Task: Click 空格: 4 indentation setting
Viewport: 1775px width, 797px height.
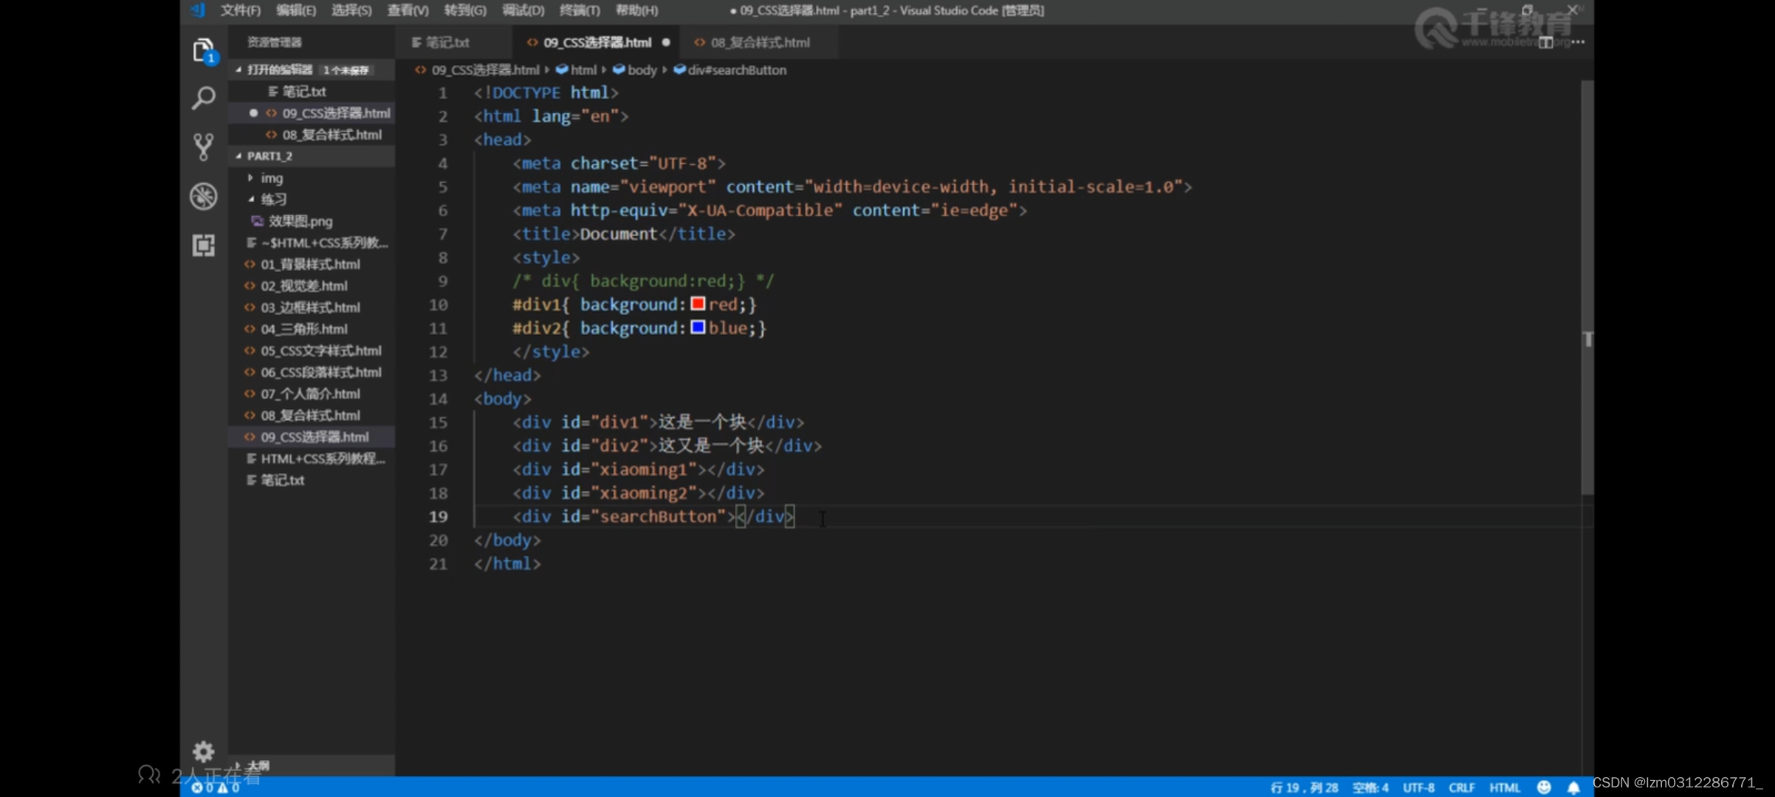Action: [1370, 787]
